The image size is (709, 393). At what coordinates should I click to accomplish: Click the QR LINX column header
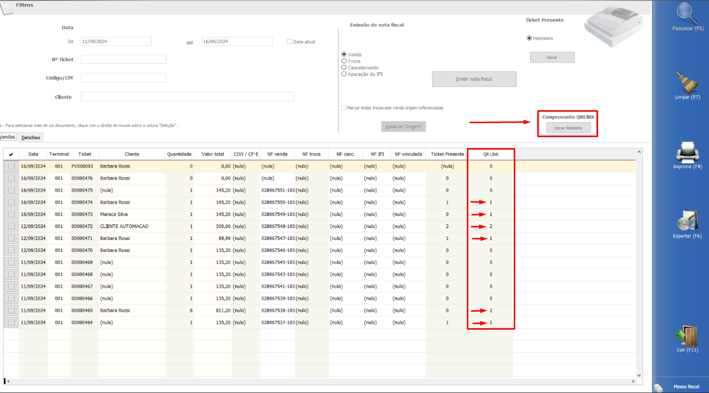click(491, 154)
